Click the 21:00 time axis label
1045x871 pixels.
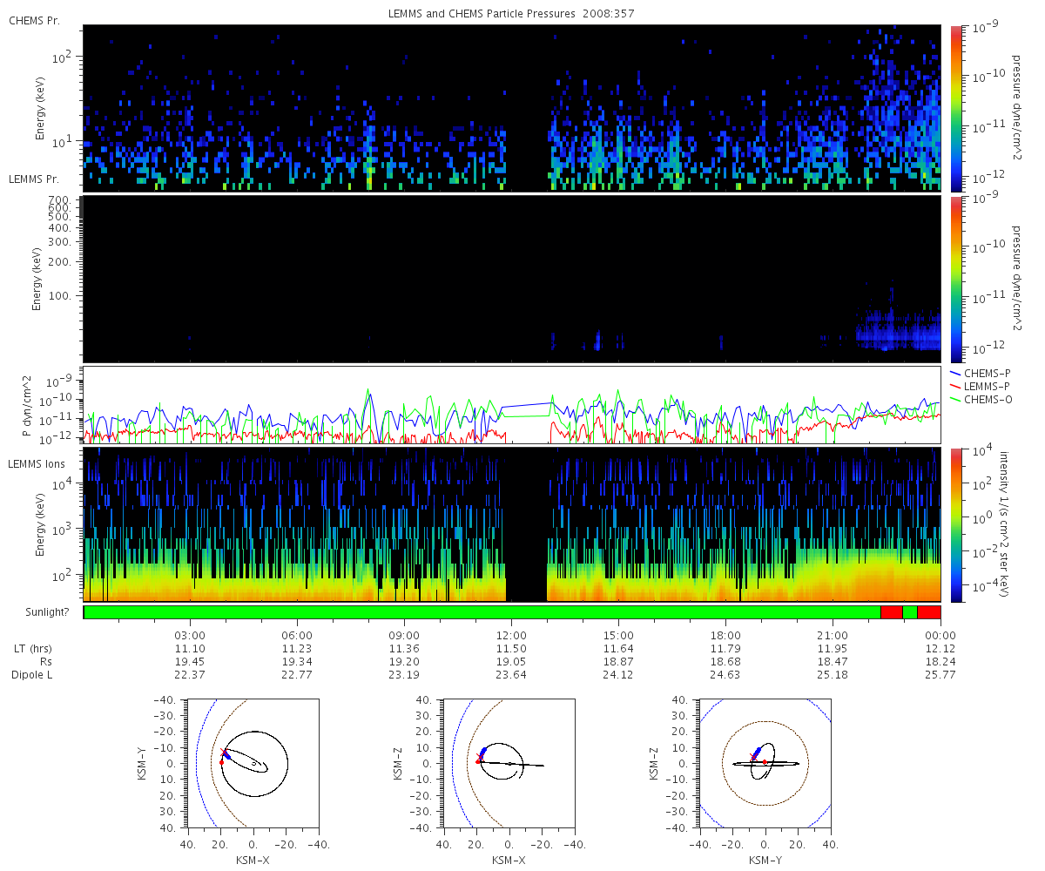833,636
